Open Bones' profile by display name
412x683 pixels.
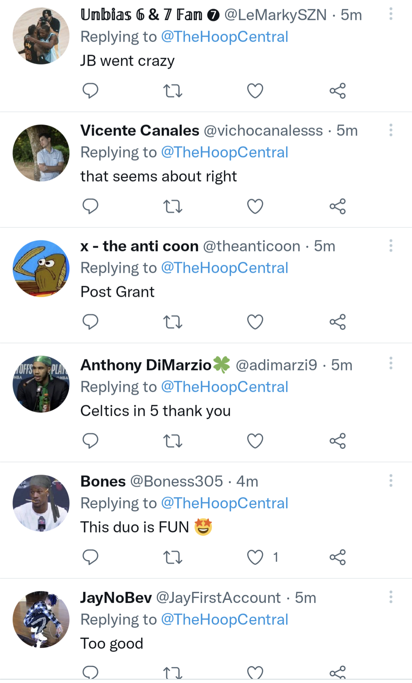click(103, 482)
